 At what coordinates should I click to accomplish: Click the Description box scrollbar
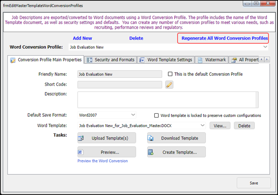[x=257, y=100]
